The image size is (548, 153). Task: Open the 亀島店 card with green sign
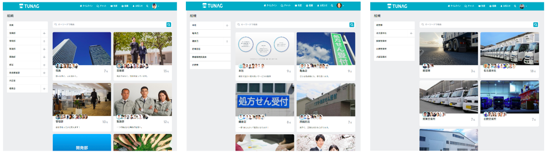point(326,56)
